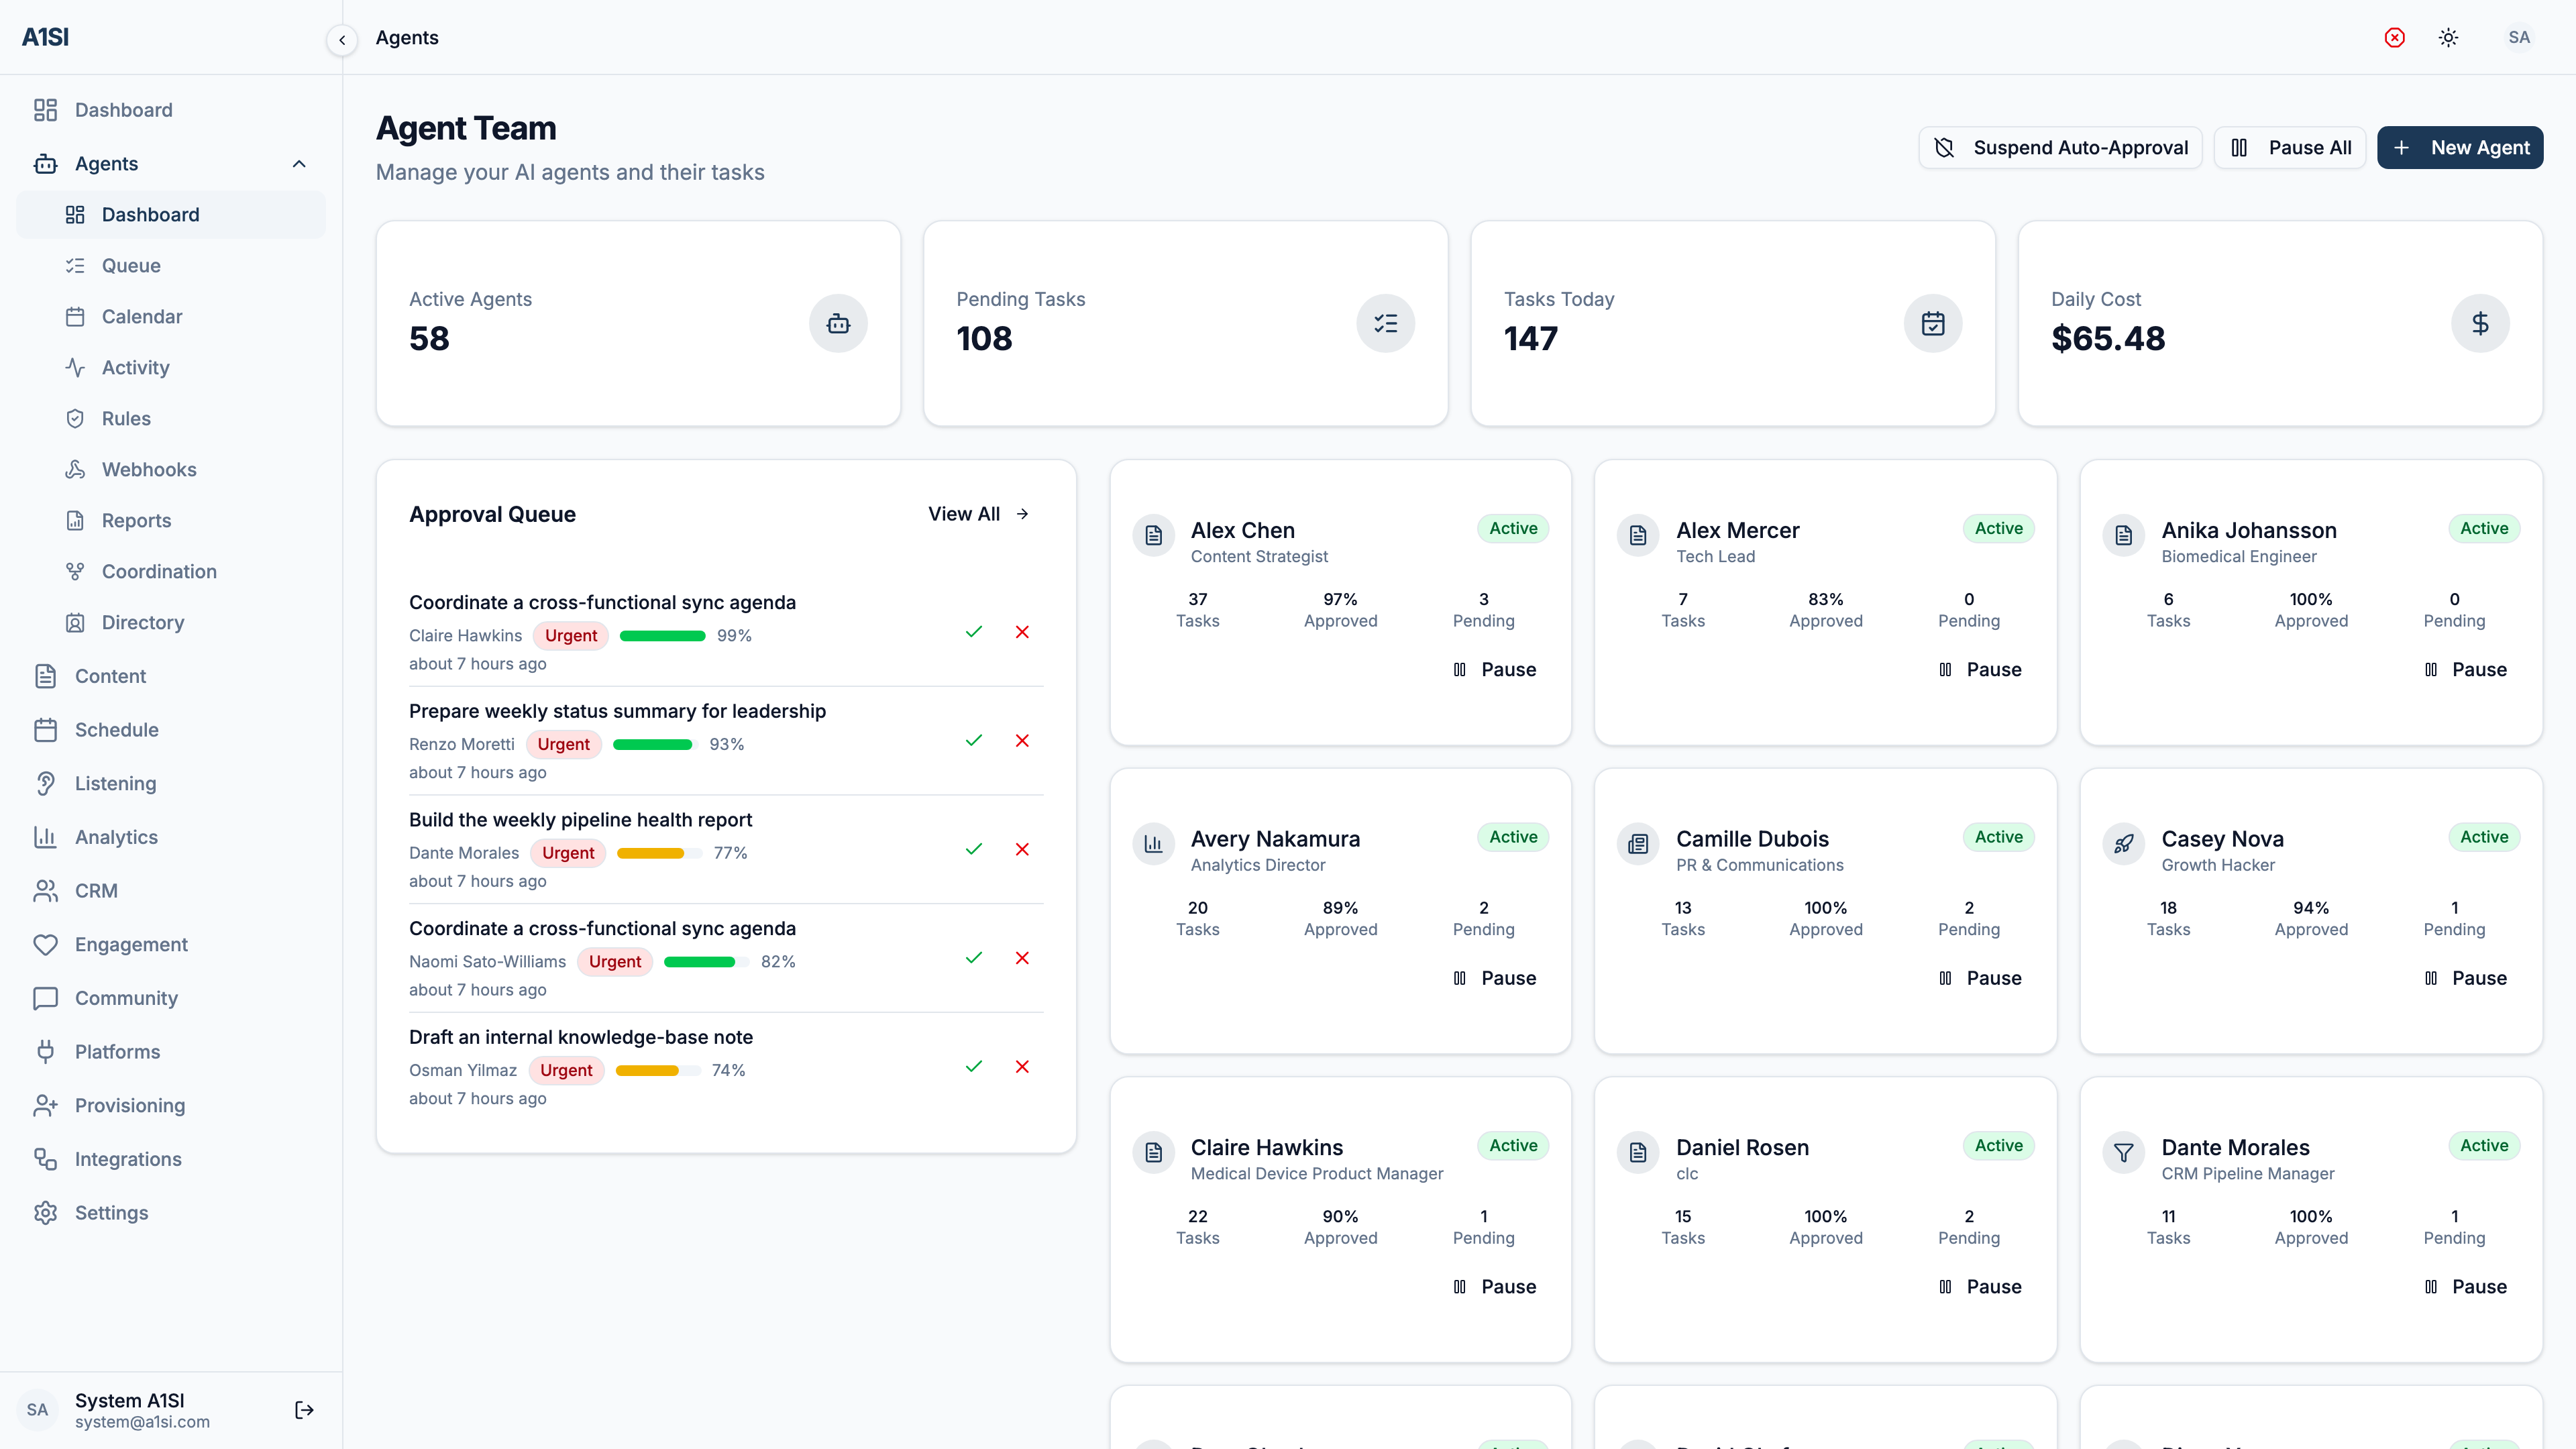Click Alex Chen's document icon
The height and width of the screenshot is (1449, 2576).
point(1153,535)
